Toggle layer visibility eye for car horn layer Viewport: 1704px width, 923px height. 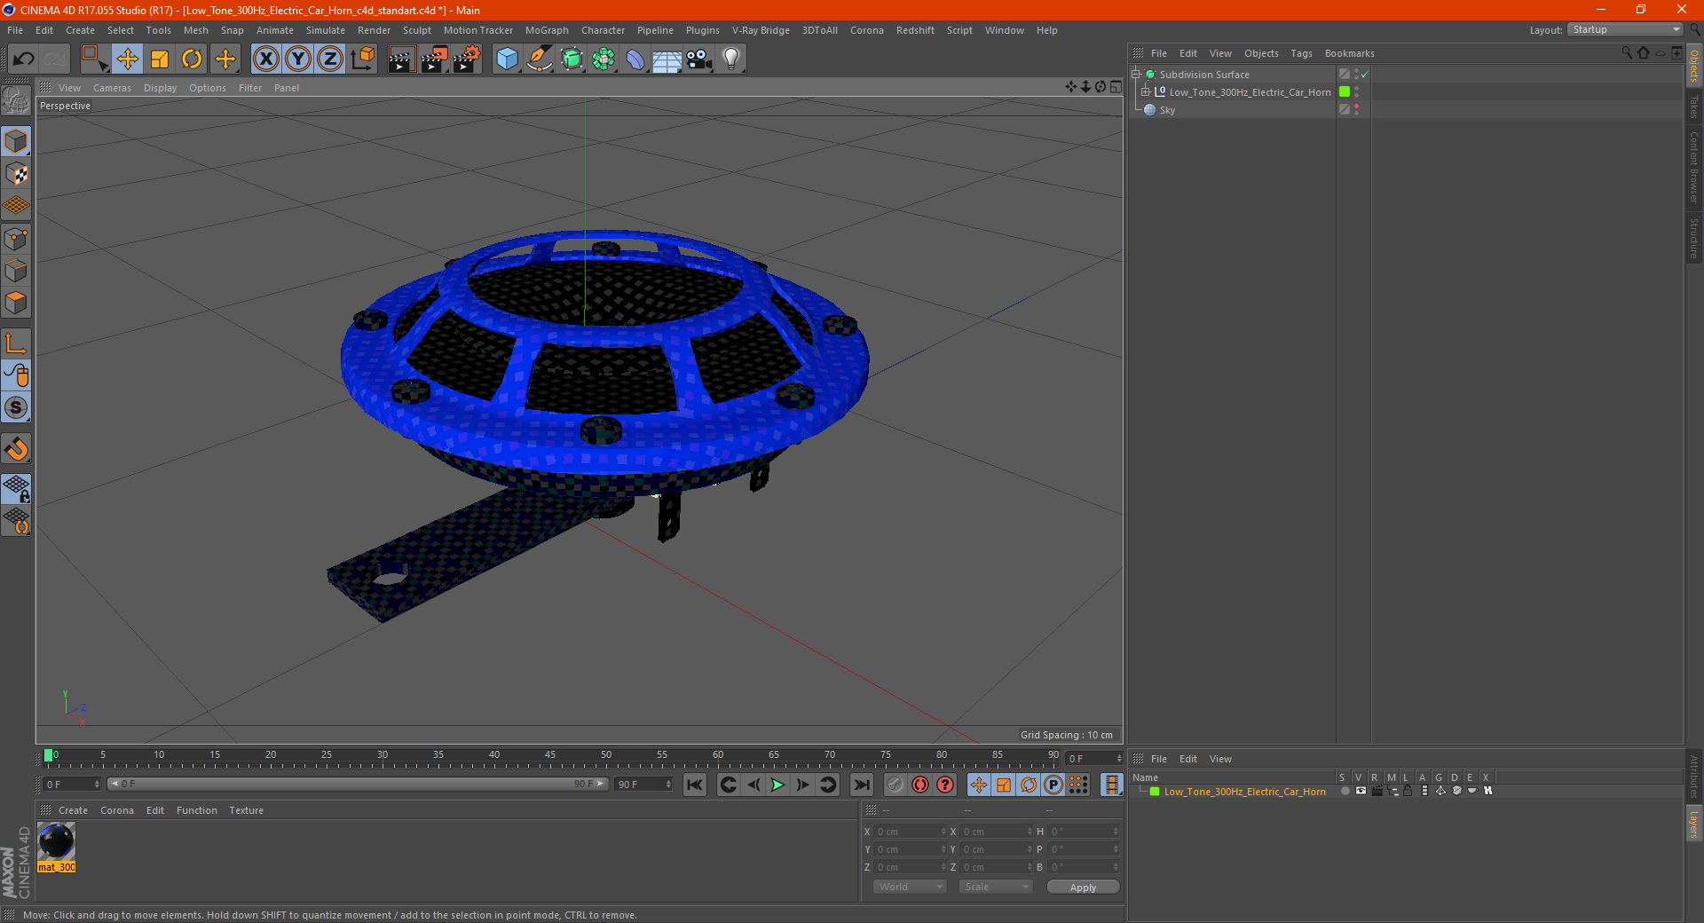click(1361, 791)
